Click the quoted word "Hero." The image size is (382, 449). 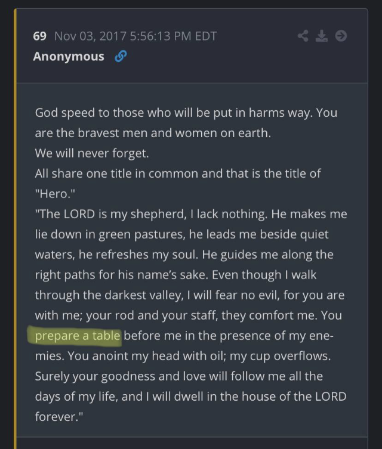tap(55, 194)
